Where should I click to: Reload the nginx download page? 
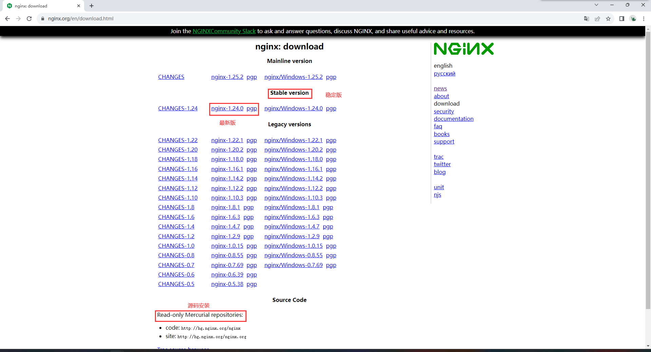29,19
